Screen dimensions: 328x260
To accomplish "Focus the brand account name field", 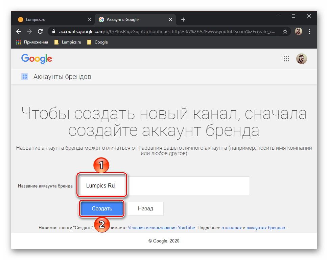I will pos(165,186).
